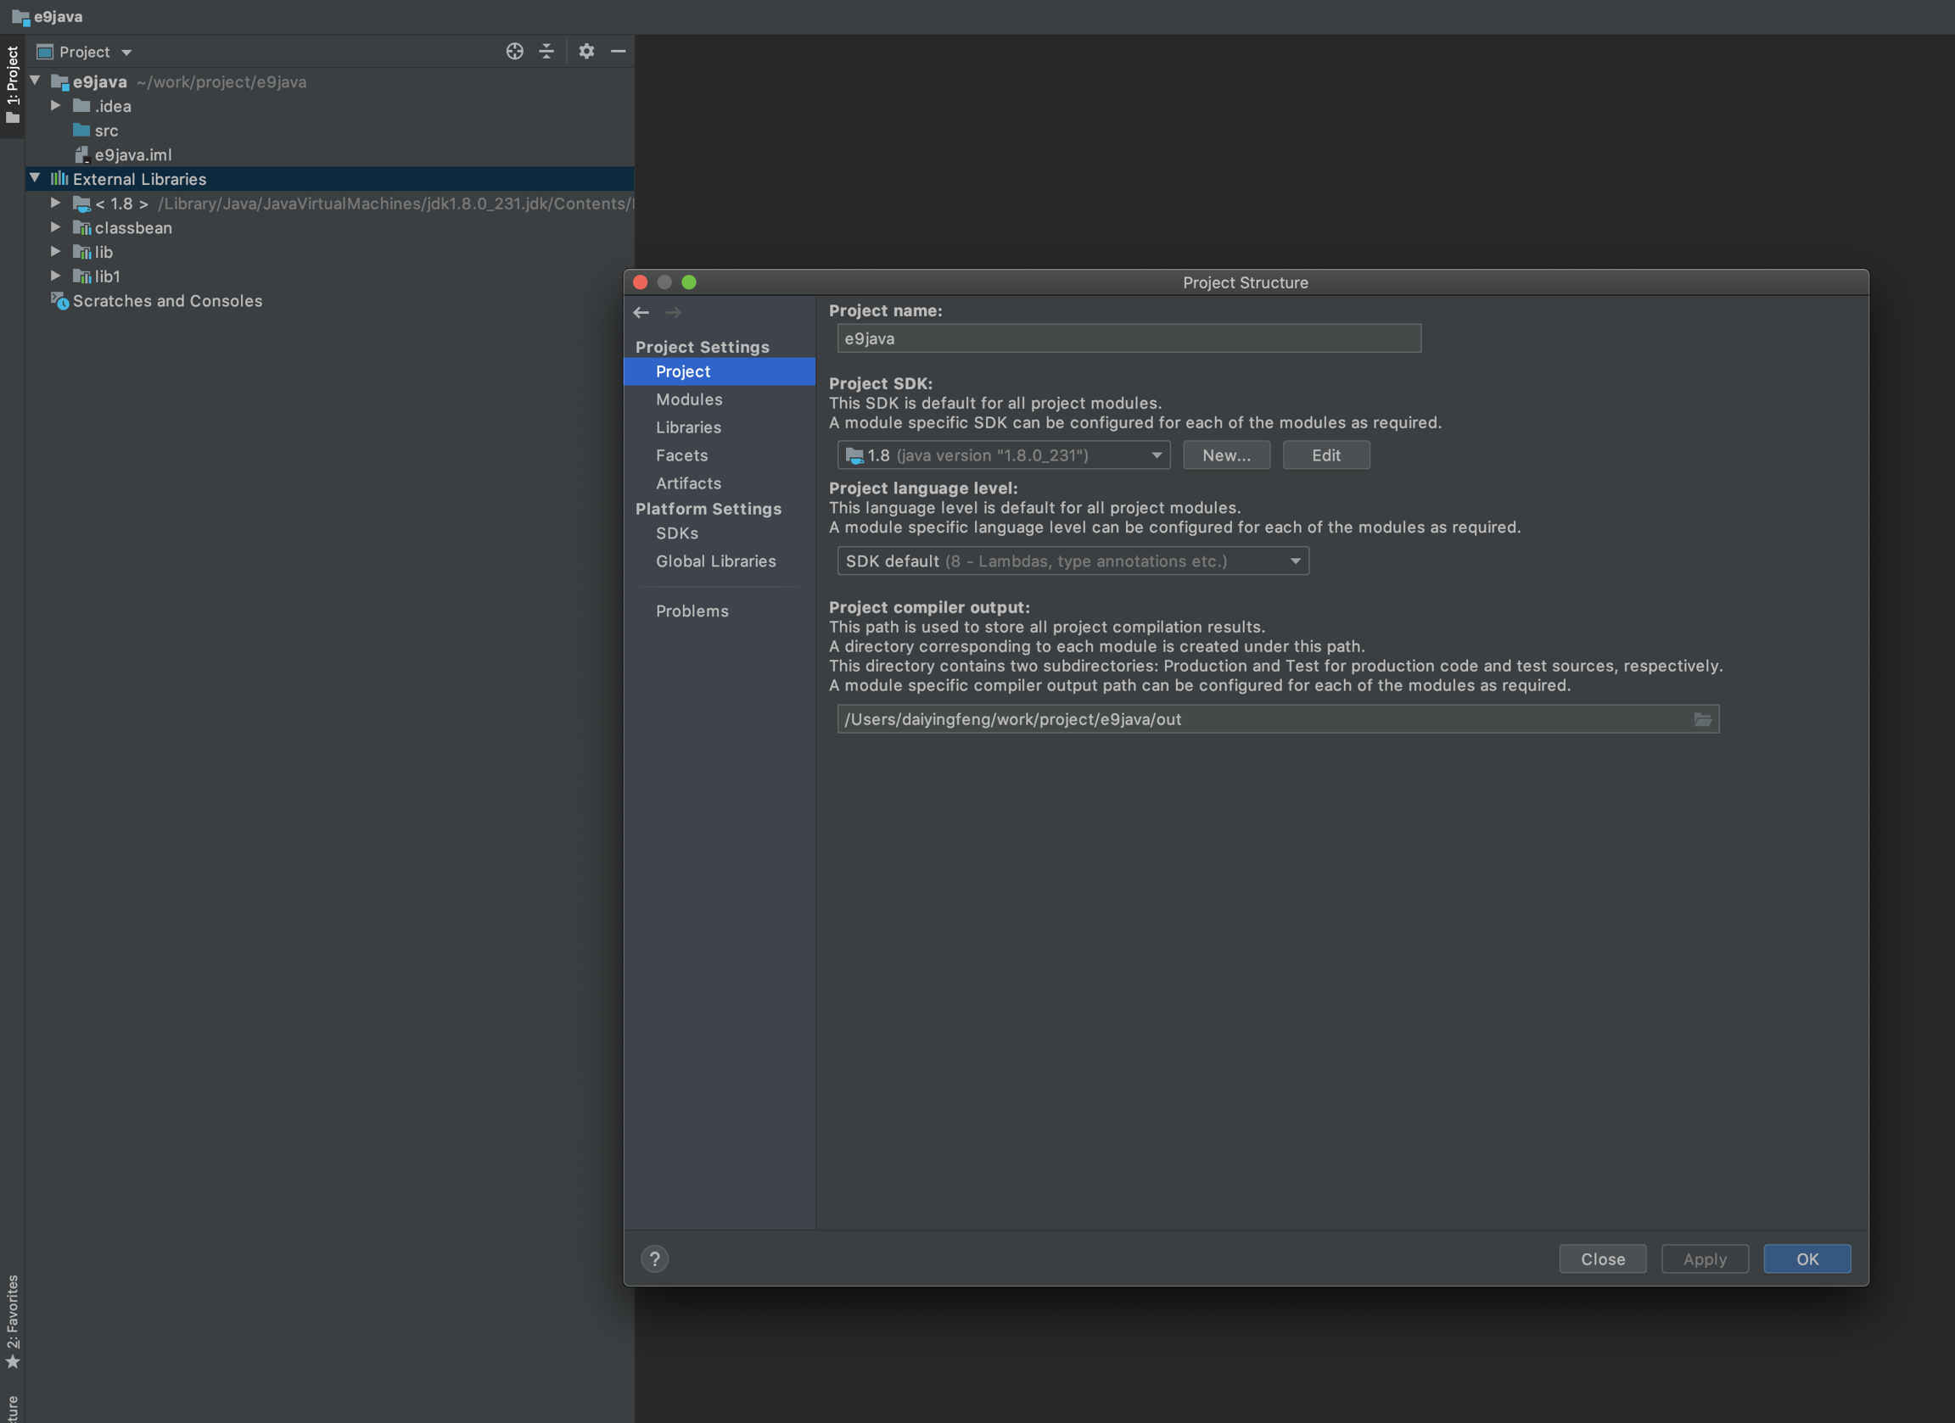Viewport: 1955px width, 1423px height.
Task: Click the OK button
Action: click(1807, 1259)
